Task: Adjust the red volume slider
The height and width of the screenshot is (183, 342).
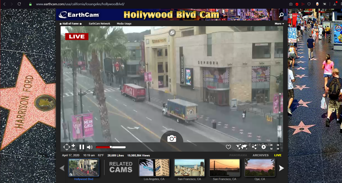Action: pos(111,147)
